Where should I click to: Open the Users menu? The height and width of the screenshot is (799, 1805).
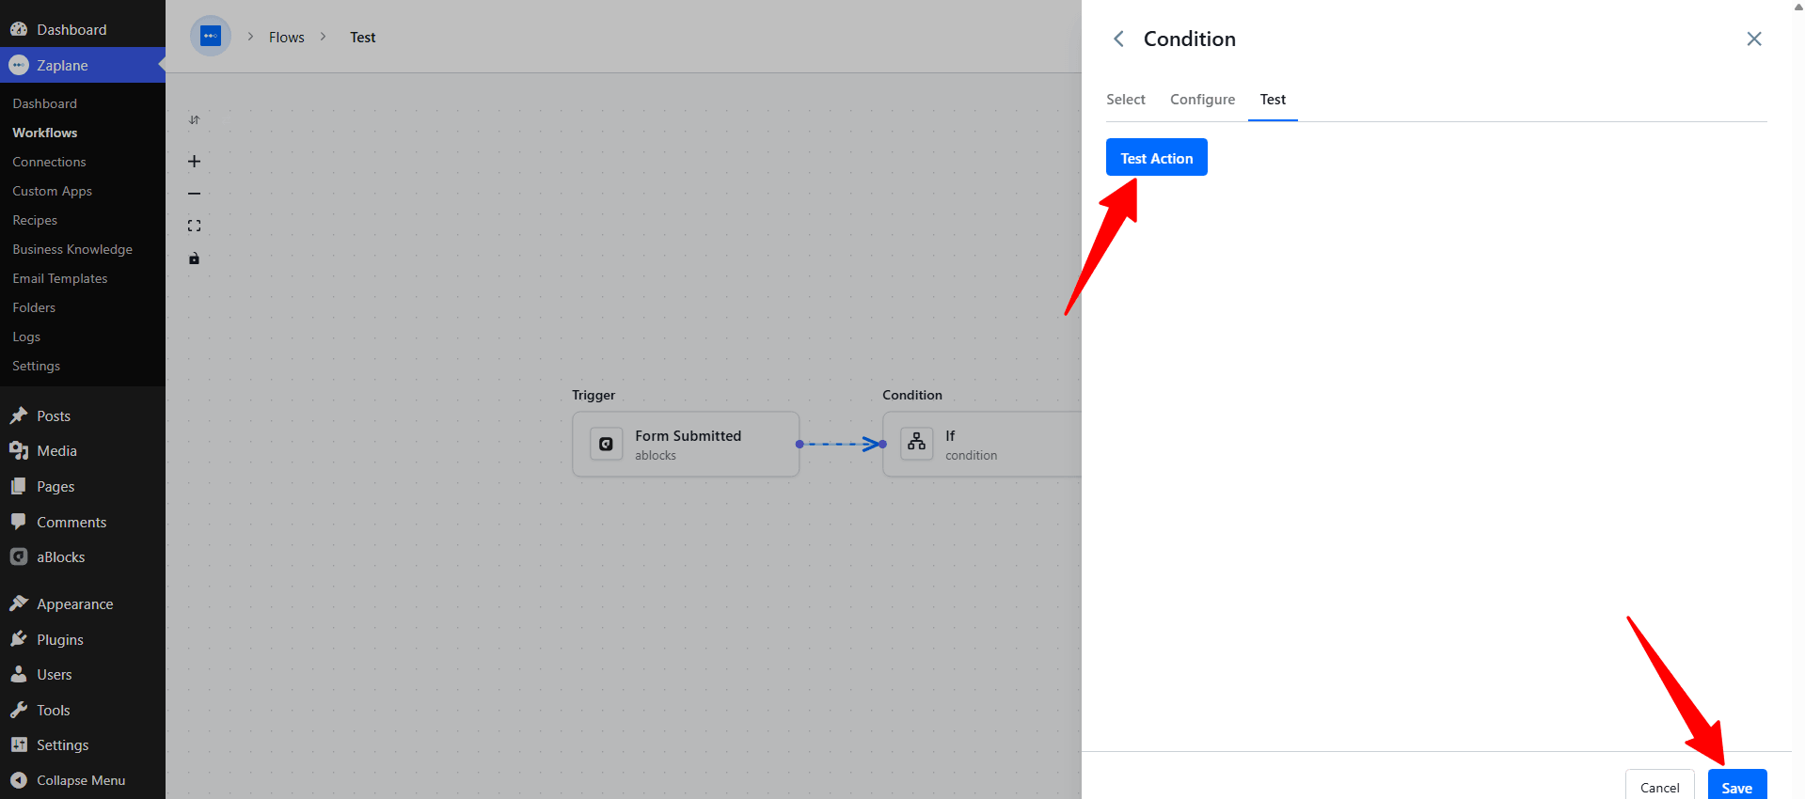point(83,674)
